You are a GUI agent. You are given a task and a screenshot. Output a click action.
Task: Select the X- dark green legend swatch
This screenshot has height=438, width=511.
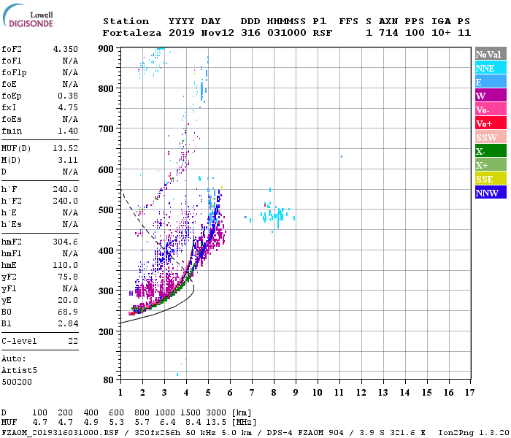tap(491, 151)
